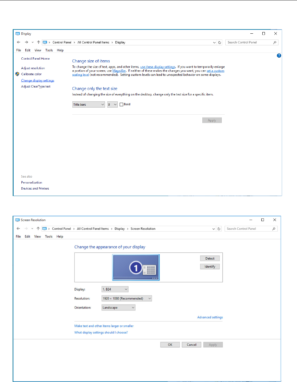Open the Title bars item dropdown
The height and width of the screenshot is (382, 297).
tap(89, 105)
